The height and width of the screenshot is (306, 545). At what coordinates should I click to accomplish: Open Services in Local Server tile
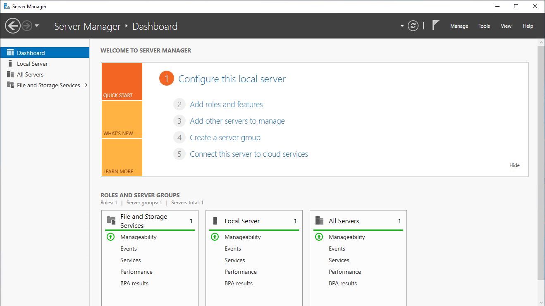[x=235, y=260]
